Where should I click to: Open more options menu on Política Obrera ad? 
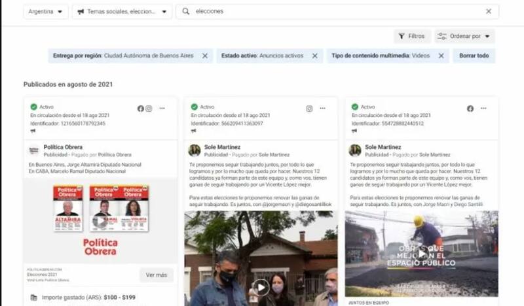162,109
